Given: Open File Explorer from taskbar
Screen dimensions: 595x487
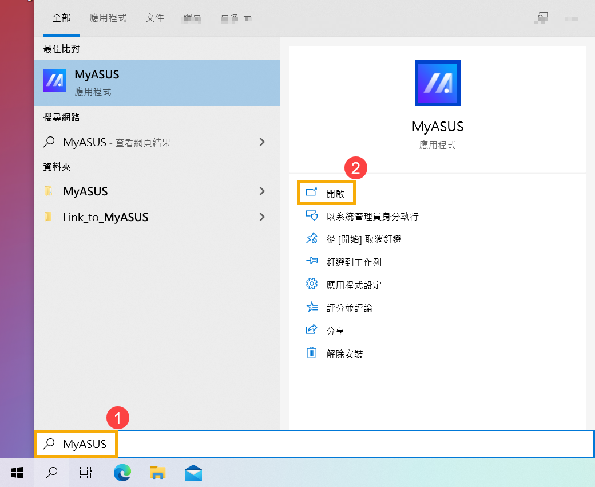Looking at the screenshot, I should click(157, 473).
